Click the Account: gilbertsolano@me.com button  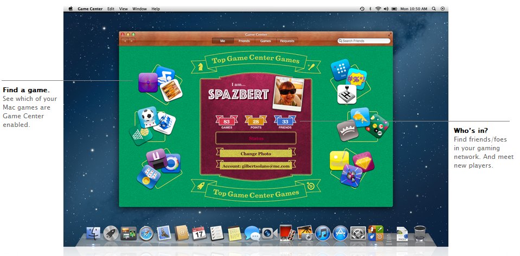tap(256, 166)
